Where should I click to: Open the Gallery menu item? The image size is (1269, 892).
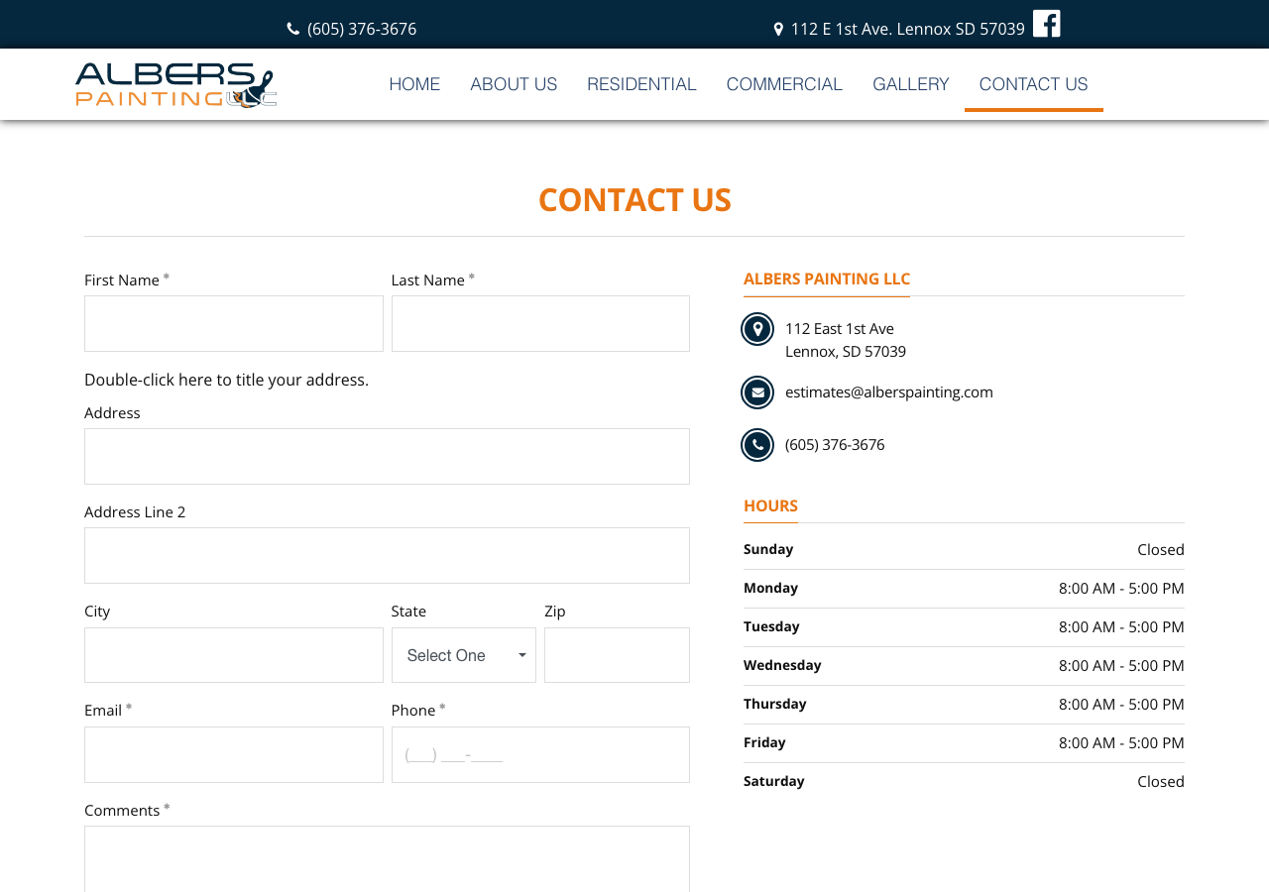pyautogui.click(x=911, y=84)
